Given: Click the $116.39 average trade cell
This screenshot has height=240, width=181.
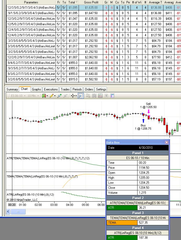Looking at the screenshot, I should [x=156, y=18].
